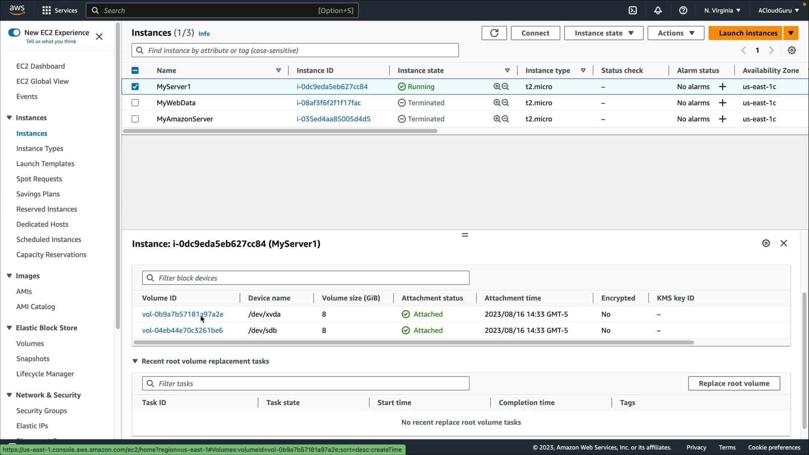Click the help question mark icon
Viewport: 809px width, 455px height.
click(683, 11)
